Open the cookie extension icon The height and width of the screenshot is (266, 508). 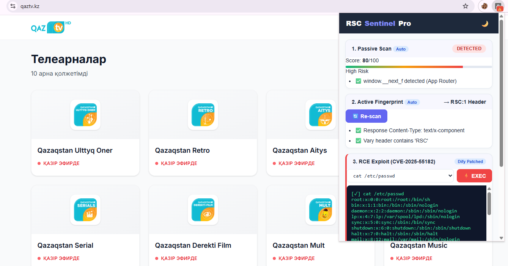coord(484,6)
